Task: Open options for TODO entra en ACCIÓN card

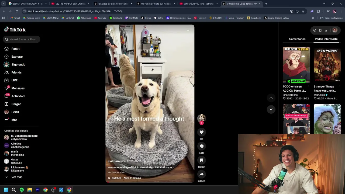Action: point(308,86)
